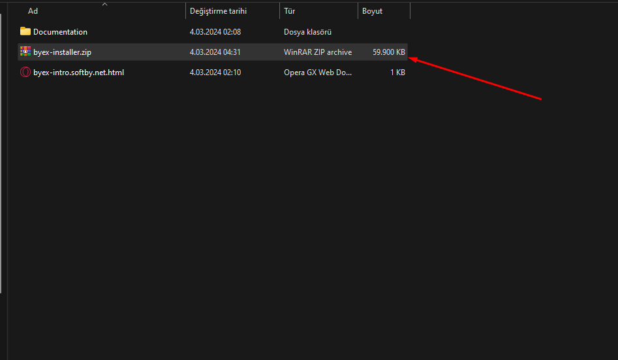Click the vertical scrollbar at the left edge

2,163
